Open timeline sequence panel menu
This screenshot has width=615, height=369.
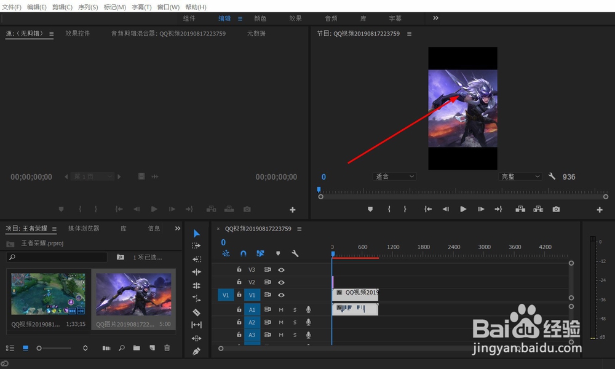point(300,229)
